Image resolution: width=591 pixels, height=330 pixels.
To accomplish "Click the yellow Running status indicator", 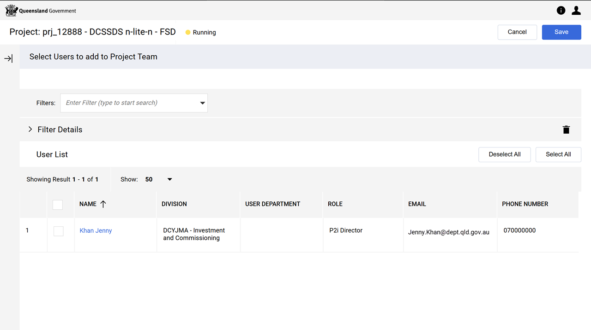I will pos(188,33).
